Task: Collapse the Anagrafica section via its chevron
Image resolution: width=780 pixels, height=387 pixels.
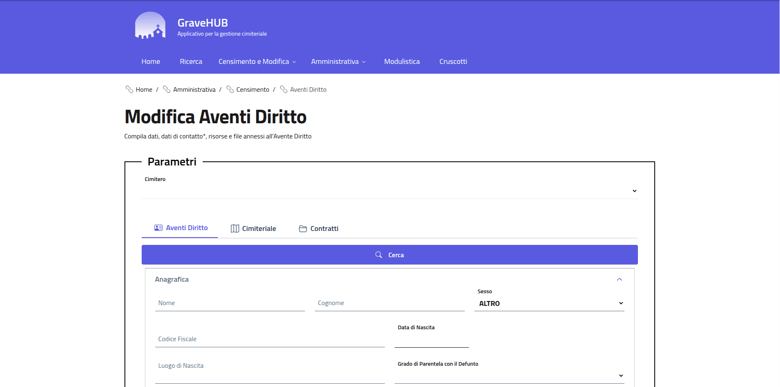Action: [619, 279]
